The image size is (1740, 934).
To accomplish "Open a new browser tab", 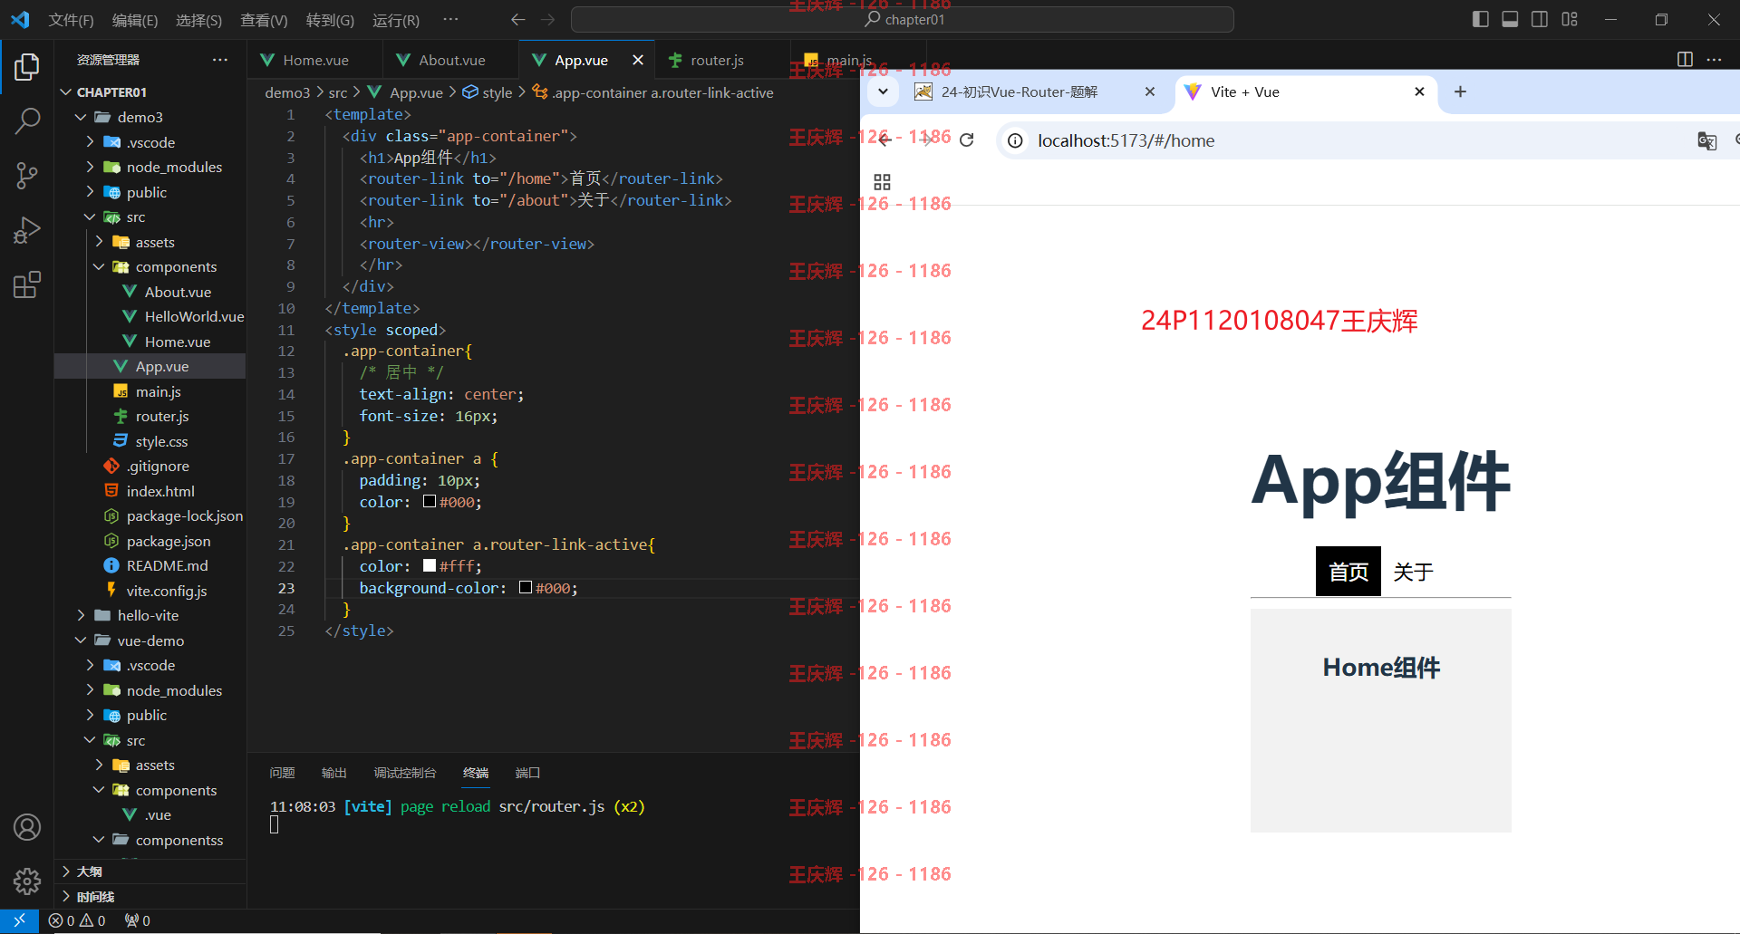I will pos(1460,91).
